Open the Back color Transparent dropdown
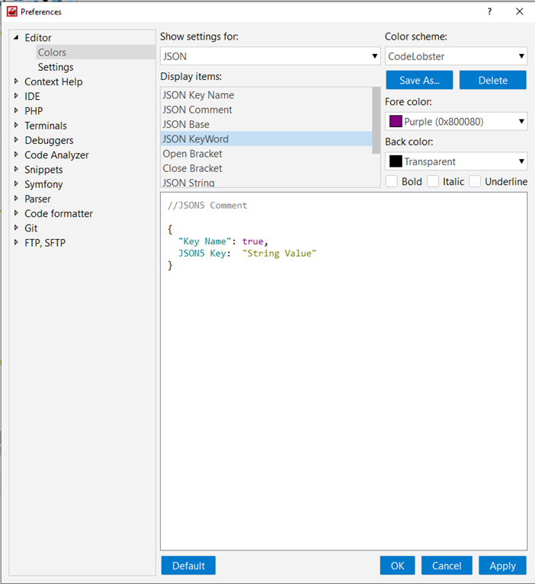 pyautogui.click(x=456, y=161)
